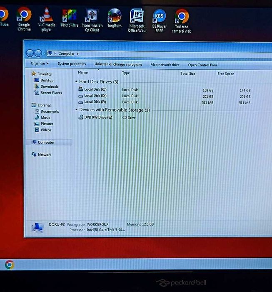Viewport: 272px width, 292px height.
Task: Open Microsoft Office Word shortcut
Action: (137, 20)
